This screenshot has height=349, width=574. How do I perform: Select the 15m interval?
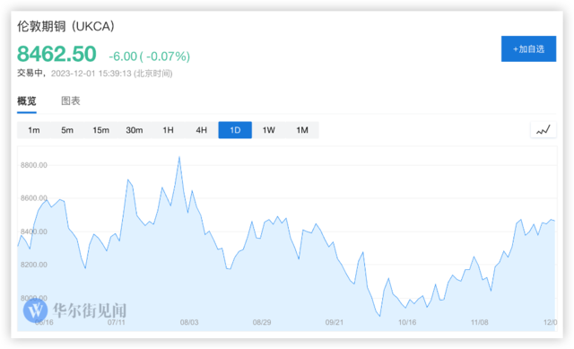coord(100,130)
